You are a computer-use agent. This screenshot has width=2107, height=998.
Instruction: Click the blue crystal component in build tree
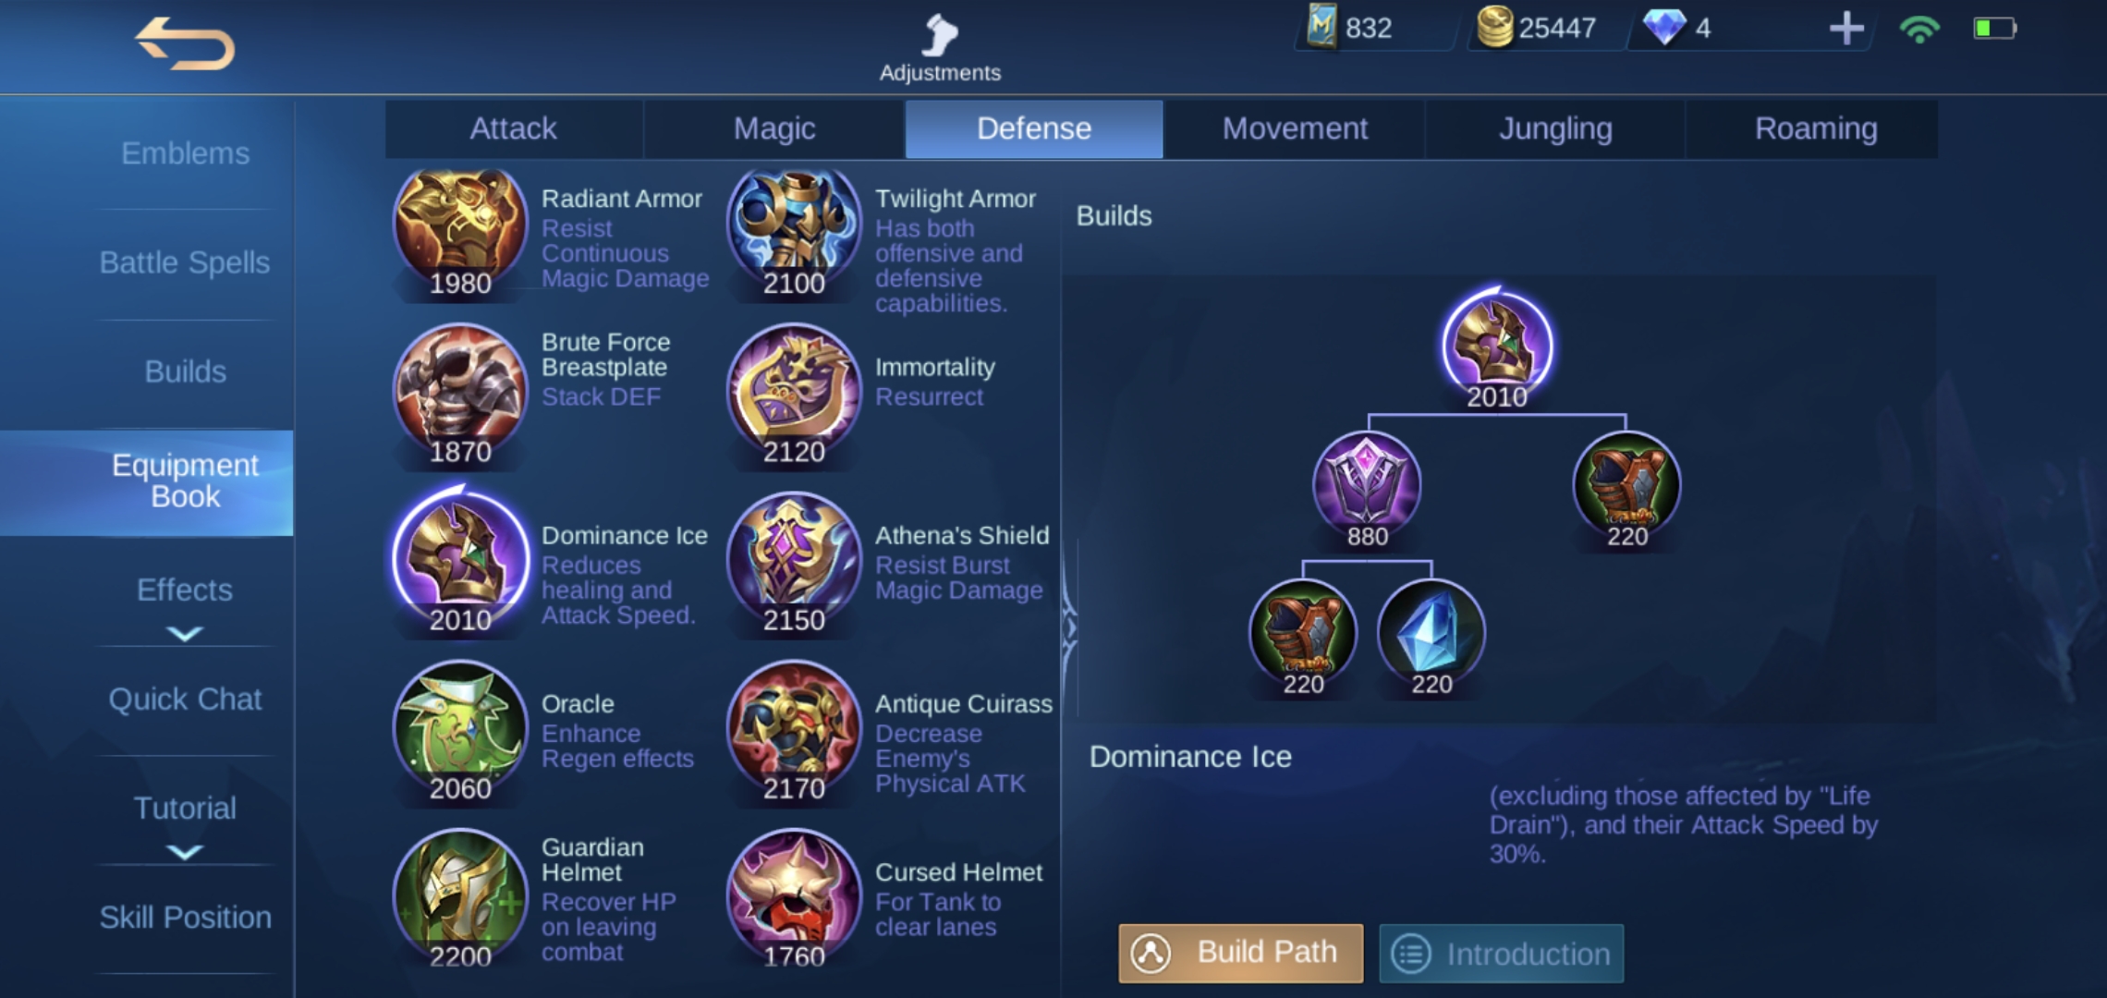pos(1431,635)
